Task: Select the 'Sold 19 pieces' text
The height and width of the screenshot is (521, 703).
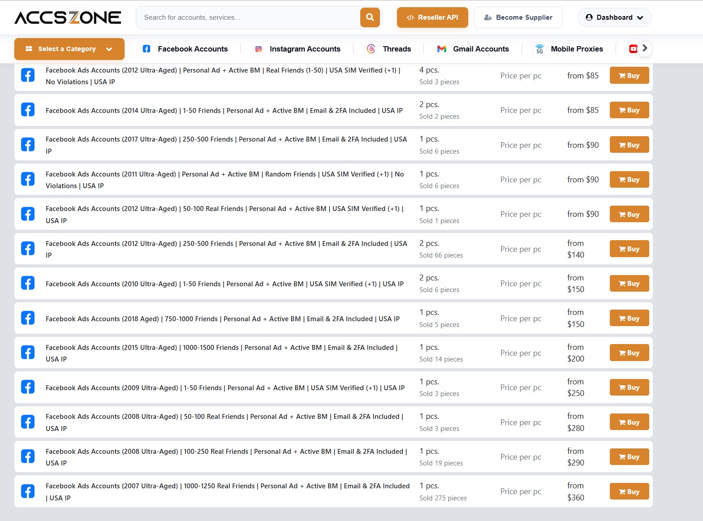Action: 441,463
